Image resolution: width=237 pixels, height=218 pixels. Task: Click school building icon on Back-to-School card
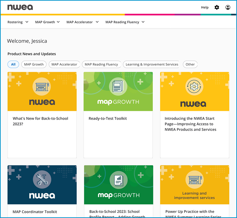[x=42, y=87]
